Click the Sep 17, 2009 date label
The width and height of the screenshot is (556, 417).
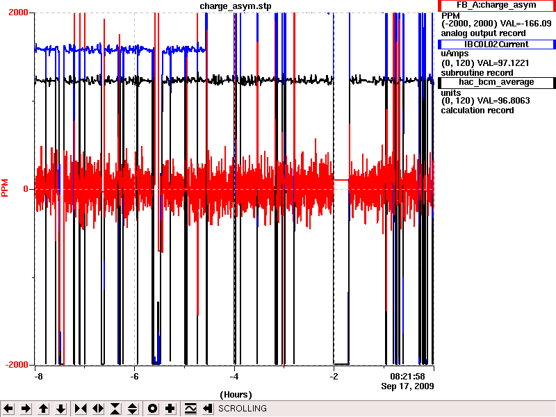click(x=407, y=386)
